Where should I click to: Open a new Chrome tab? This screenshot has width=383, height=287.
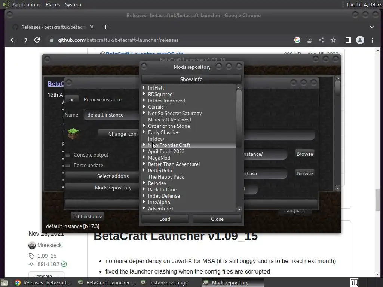click(x=106, y=27)
